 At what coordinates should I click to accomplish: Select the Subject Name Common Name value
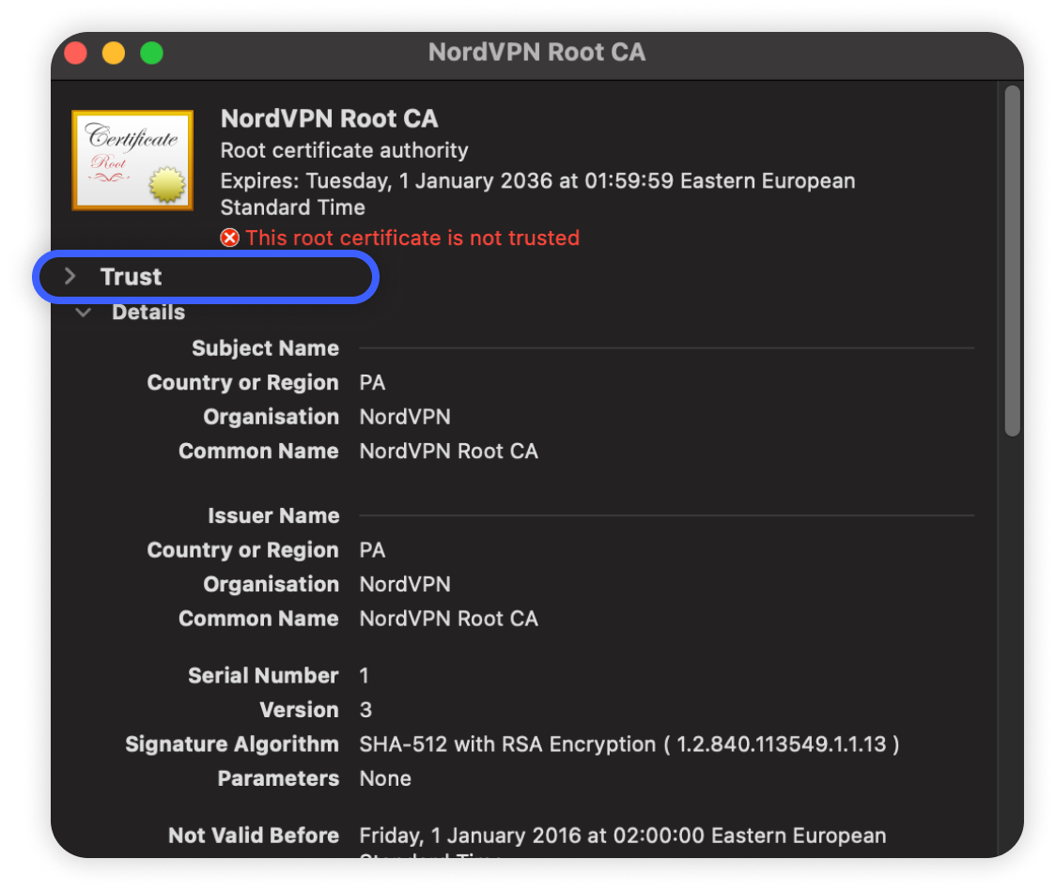click(448, 452)
